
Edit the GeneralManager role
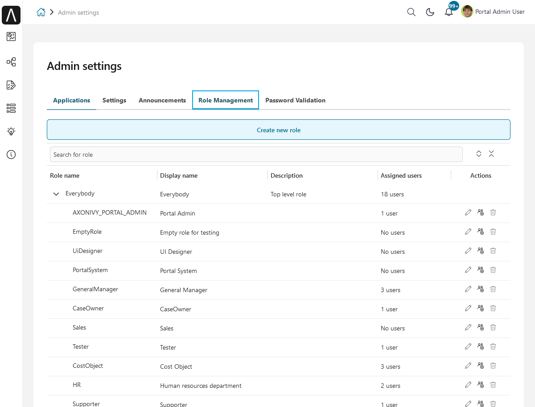pos(468,289)
